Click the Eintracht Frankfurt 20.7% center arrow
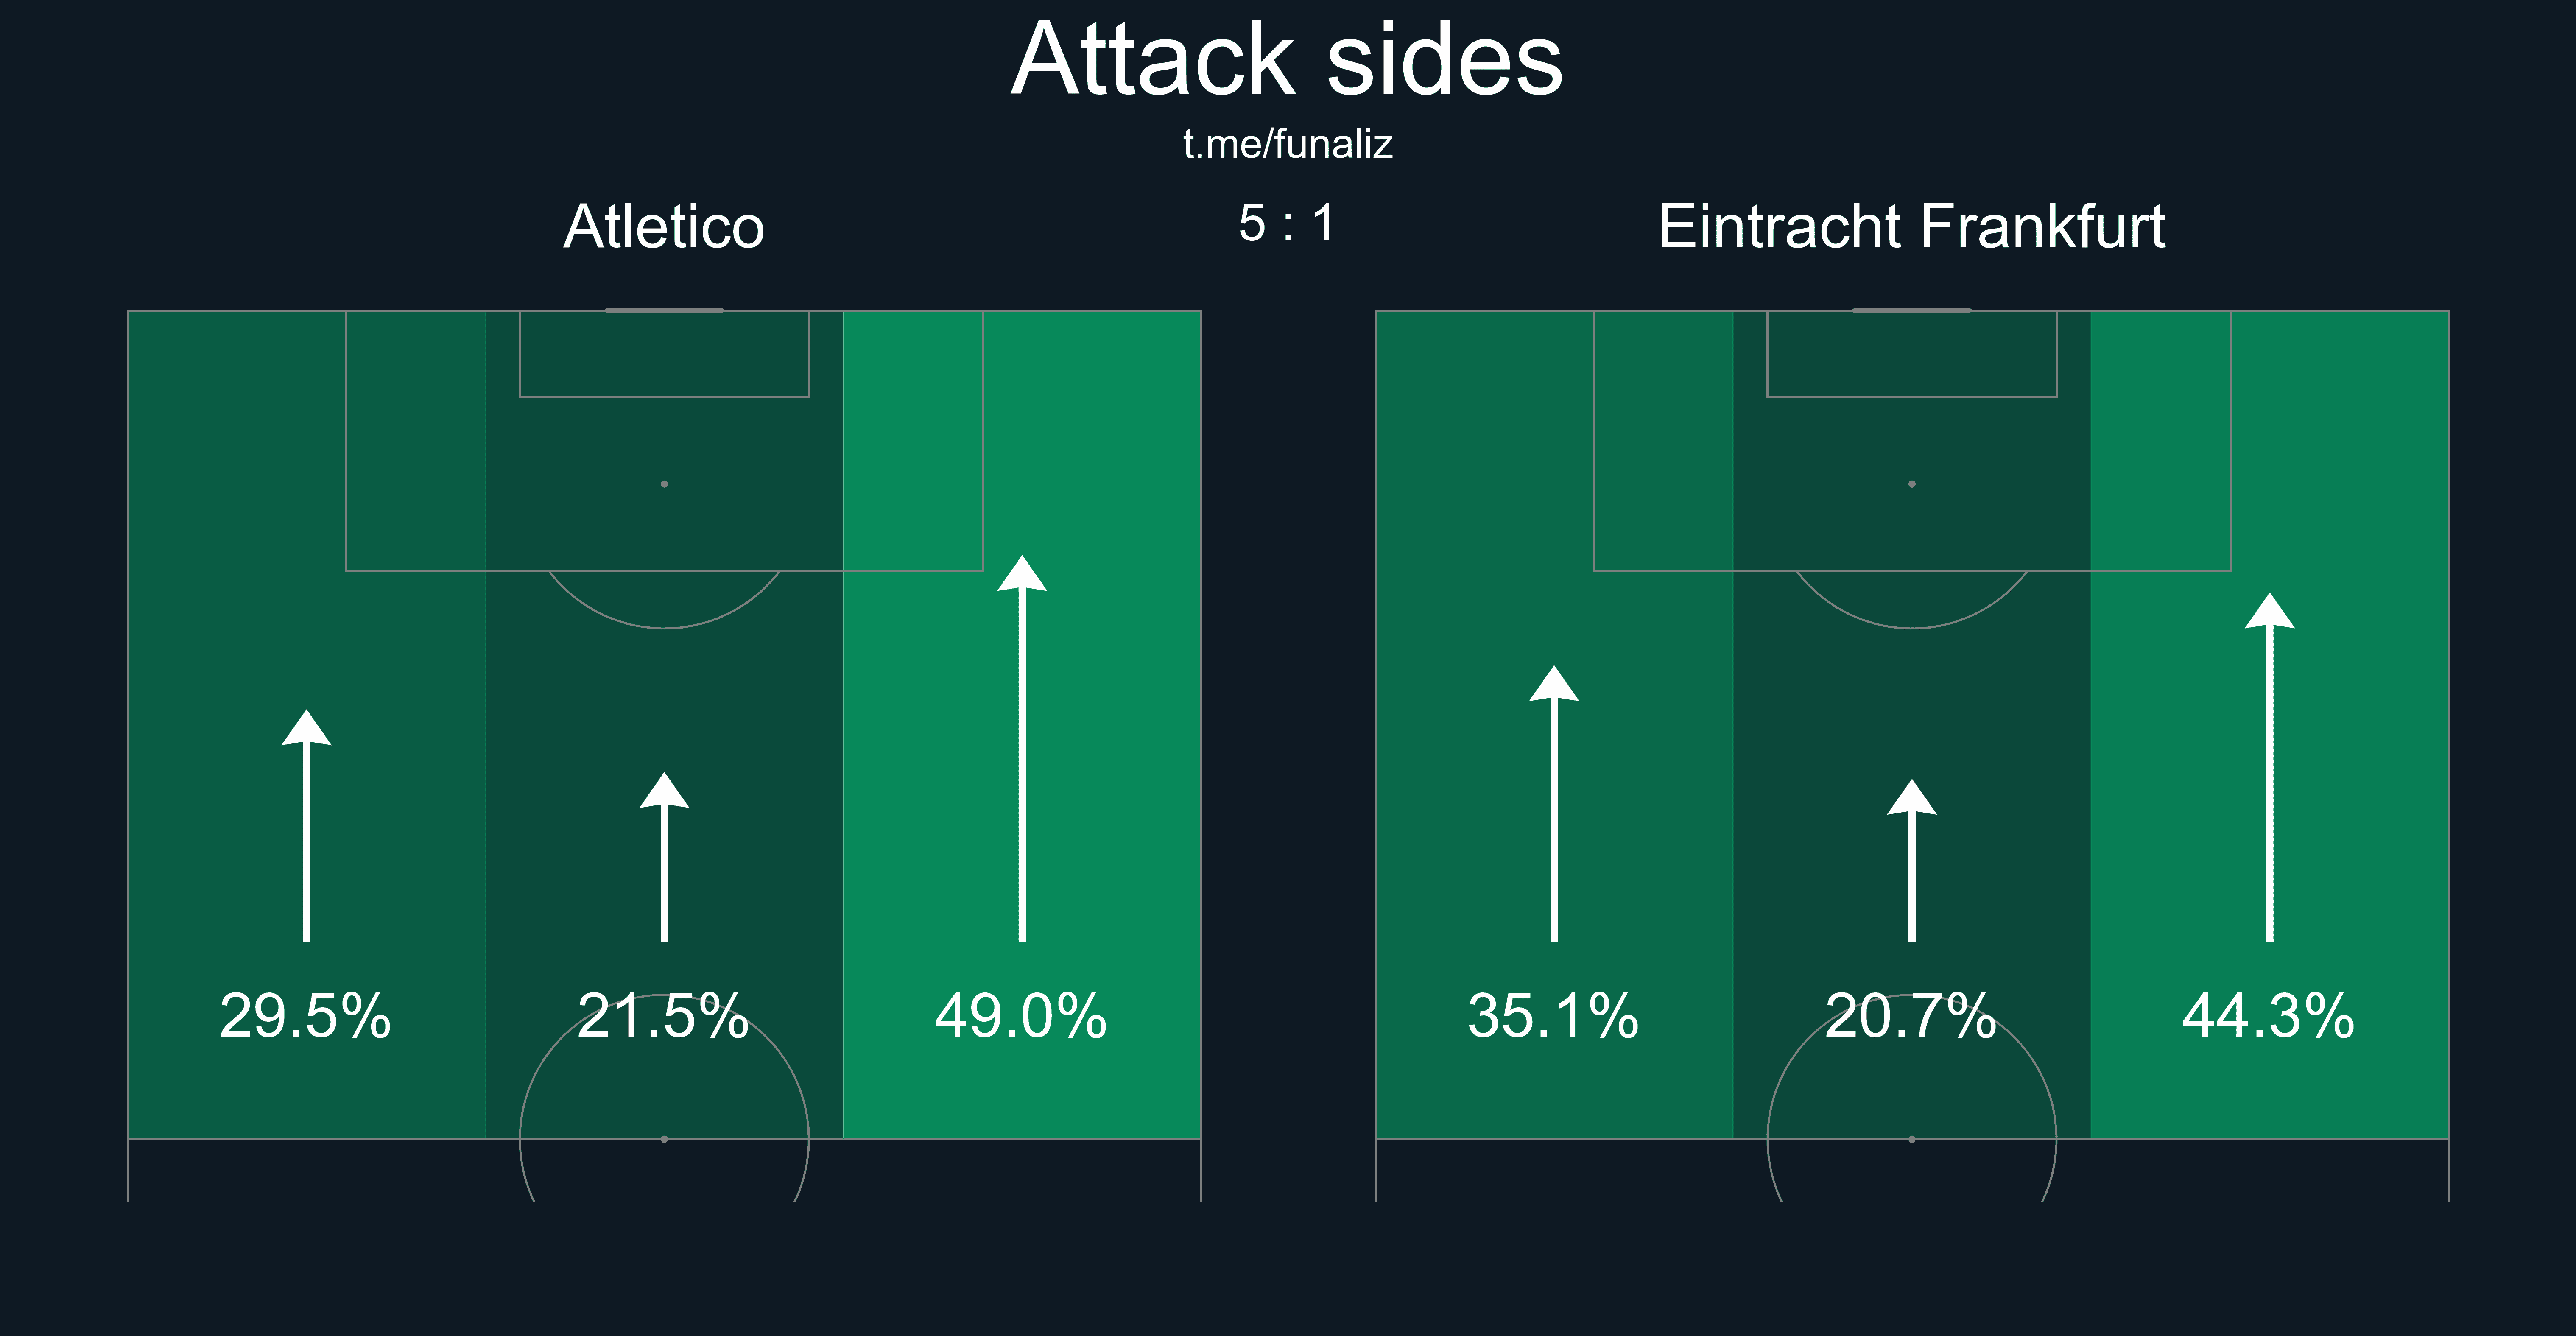 [1912, 860]
